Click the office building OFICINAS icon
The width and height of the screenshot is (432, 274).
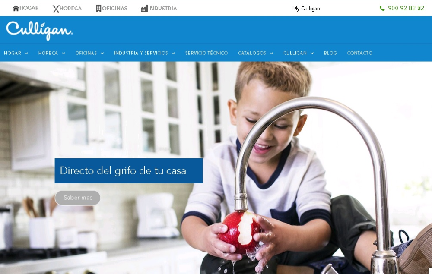[x=98, y=9]
